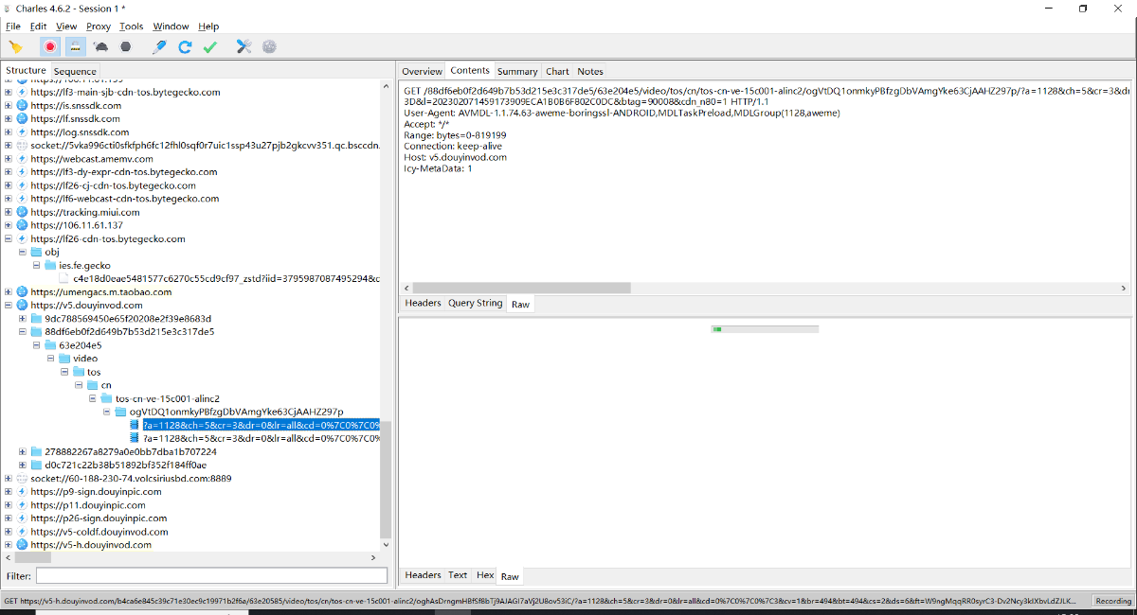Click the response loading progress bar
The height and width of the screenshot is (615, 1137).
(765, 329)
